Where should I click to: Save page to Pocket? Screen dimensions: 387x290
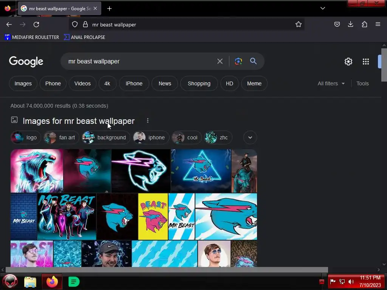click(337, 24)
